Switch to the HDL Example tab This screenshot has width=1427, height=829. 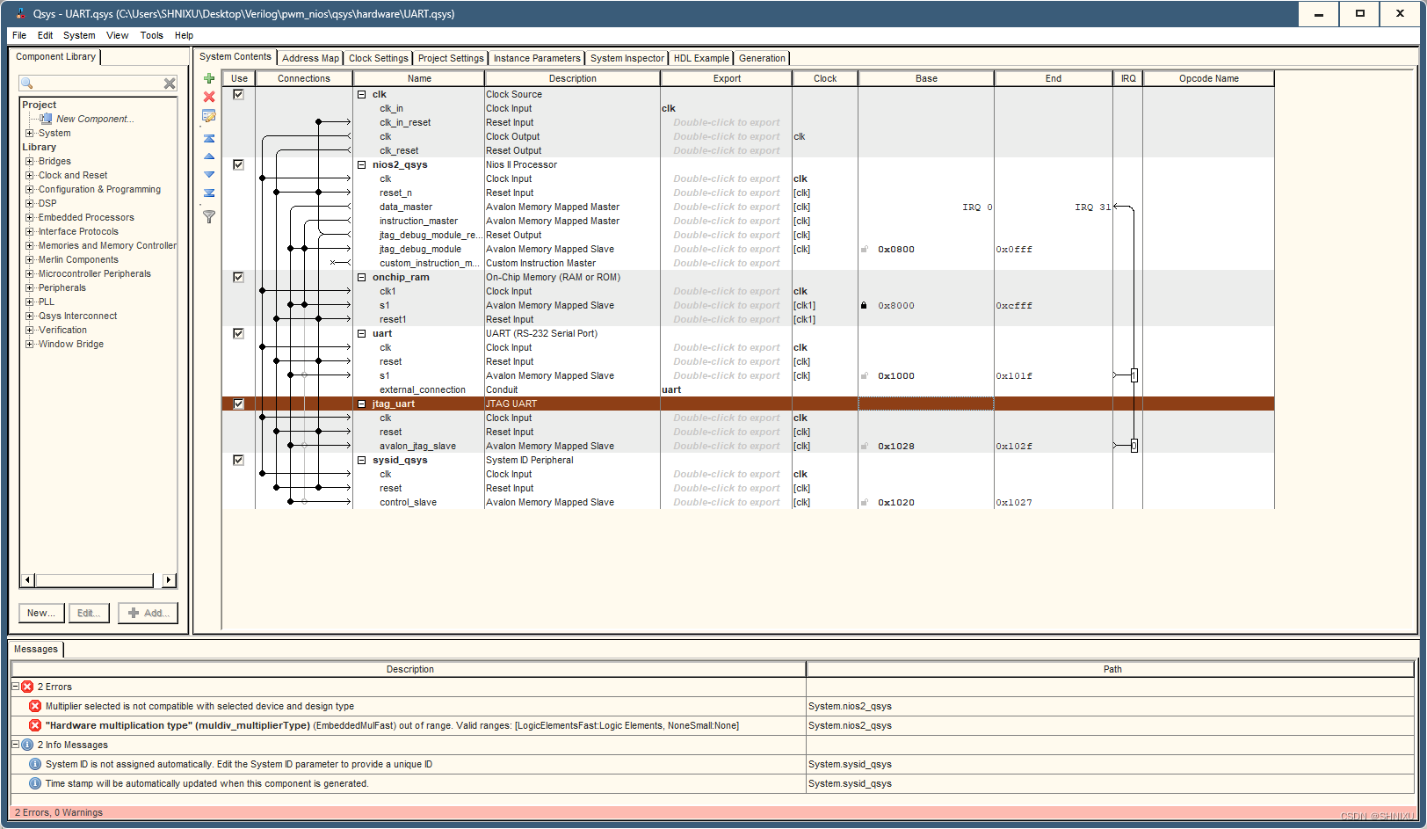coord(701,58)
